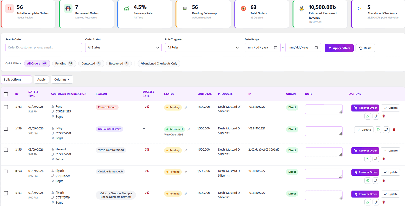Expand the Columns dropdown
This screenshot has width=405, height=206.
click(x=62, y=80)
